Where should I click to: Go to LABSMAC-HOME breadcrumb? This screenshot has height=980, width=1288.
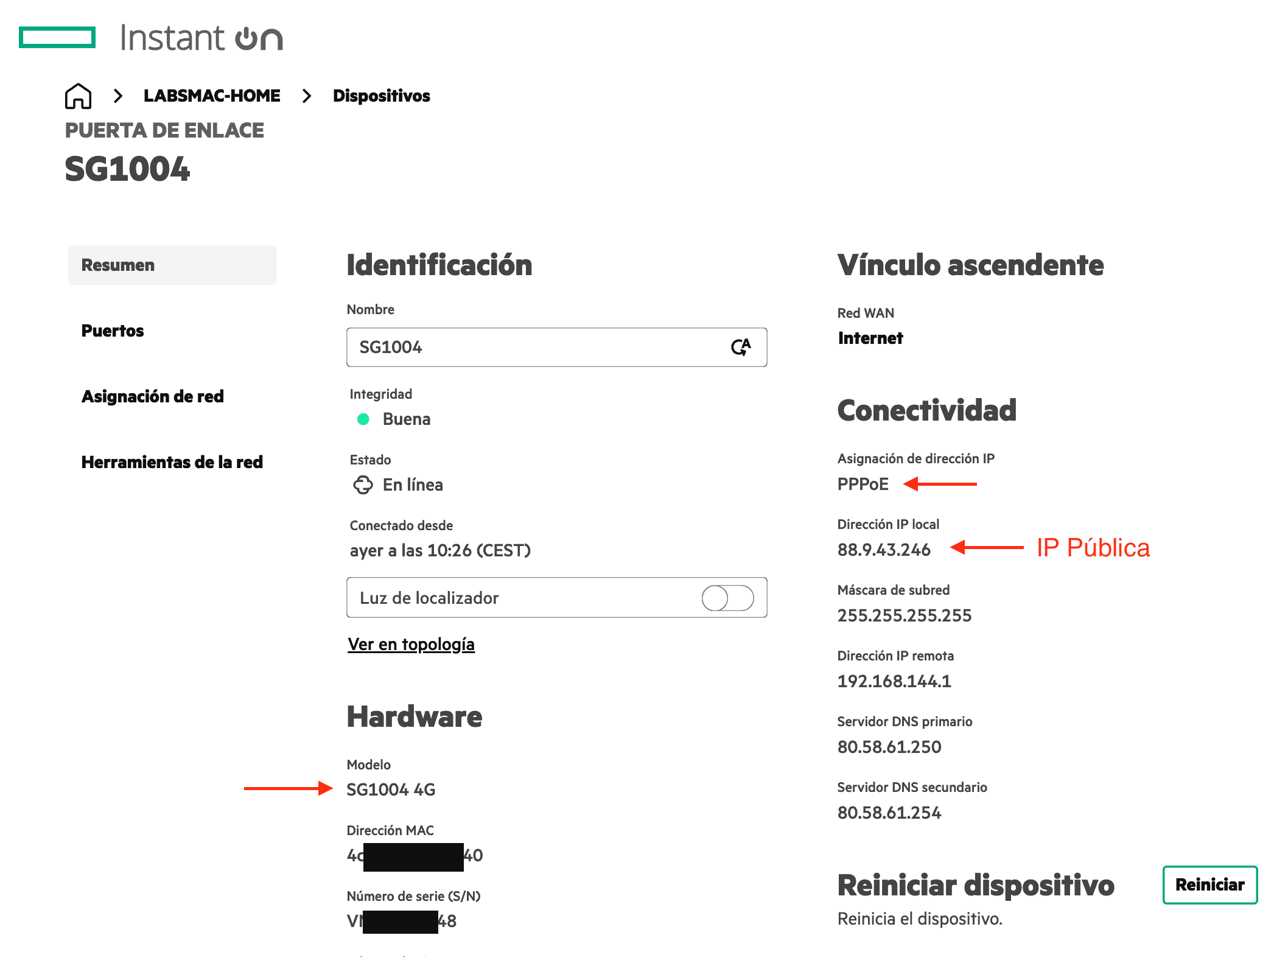pos(212,96)
